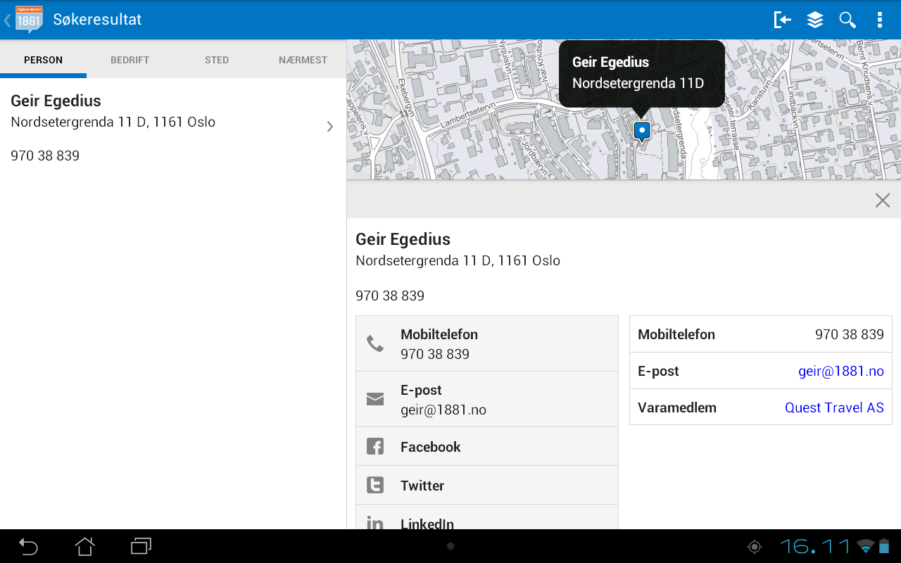Open the Twitter row
The image size is (901, 563).
(487, 485)
